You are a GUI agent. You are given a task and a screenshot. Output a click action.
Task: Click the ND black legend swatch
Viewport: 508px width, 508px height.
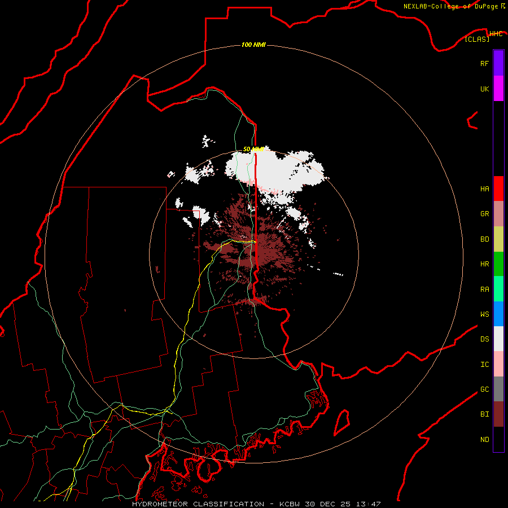click(x=498, y=439)
